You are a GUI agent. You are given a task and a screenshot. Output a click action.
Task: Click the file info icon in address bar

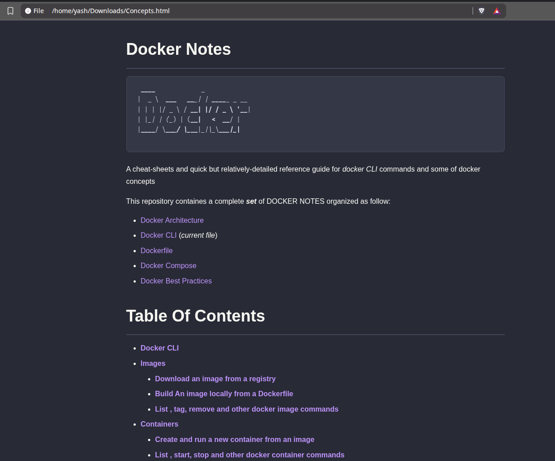(28, 10)
